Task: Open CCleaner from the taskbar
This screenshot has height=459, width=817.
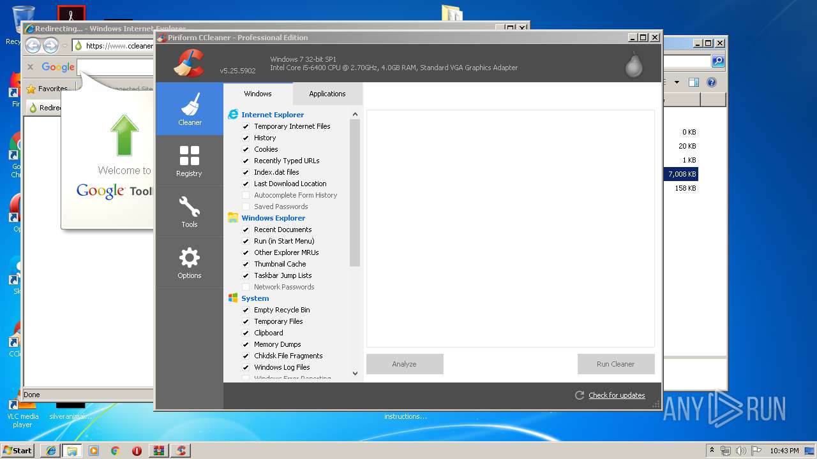Action: pos(181,451)
